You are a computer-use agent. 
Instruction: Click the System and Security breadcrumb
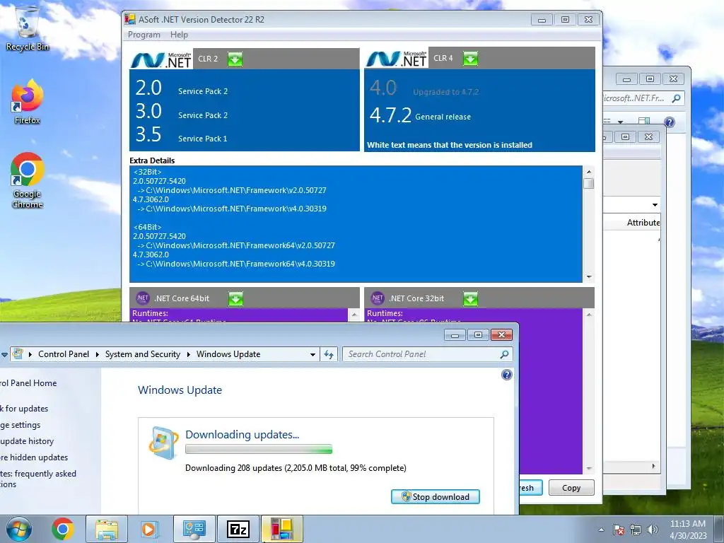(x=143, y=354)
